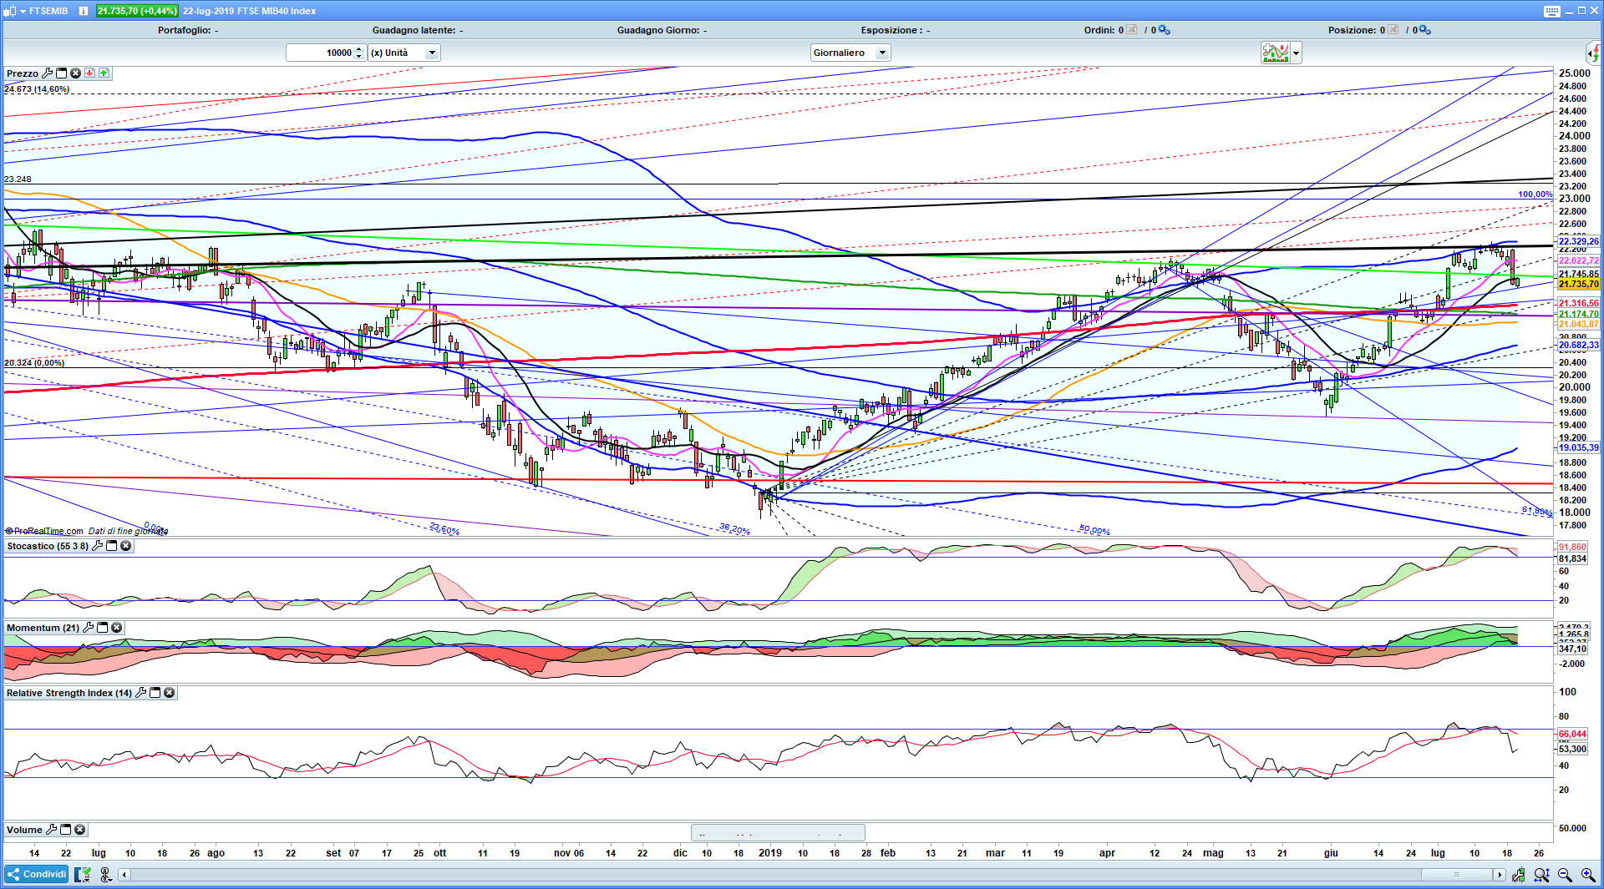
Task: Move Prezzo panel up with green arrow
Action: [104, 73]
